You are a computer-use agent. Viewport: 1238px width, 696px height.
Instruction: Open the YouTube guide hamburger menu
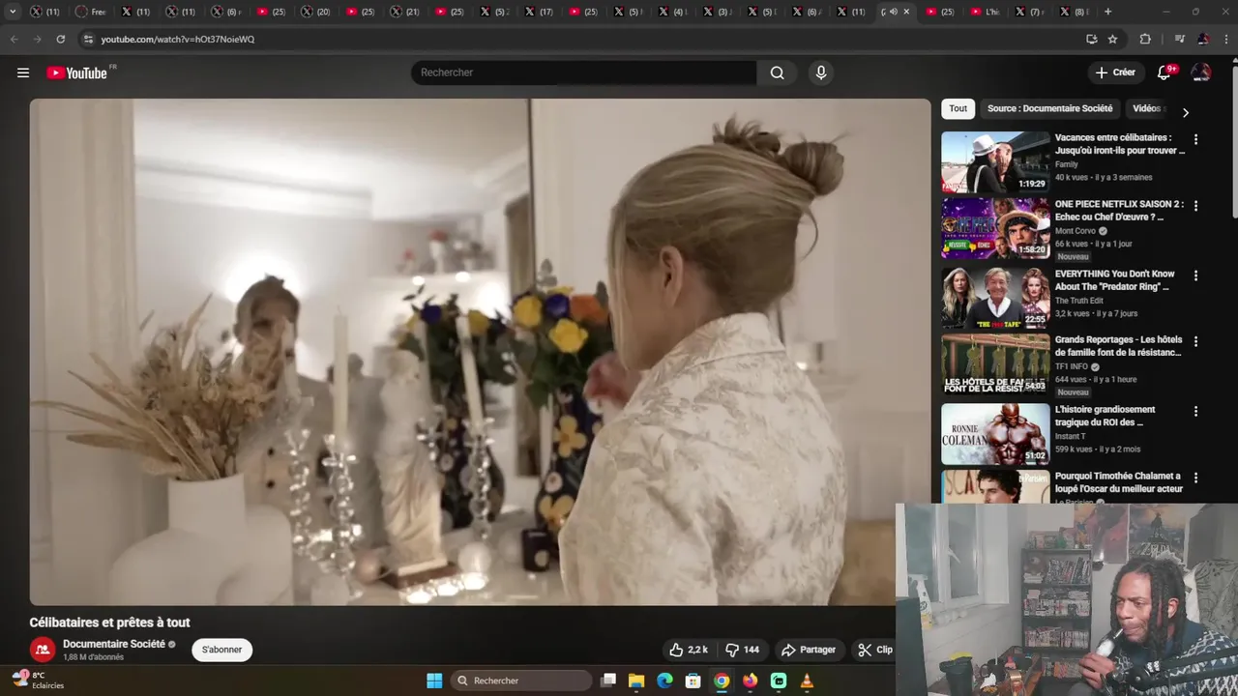[23, 72]
